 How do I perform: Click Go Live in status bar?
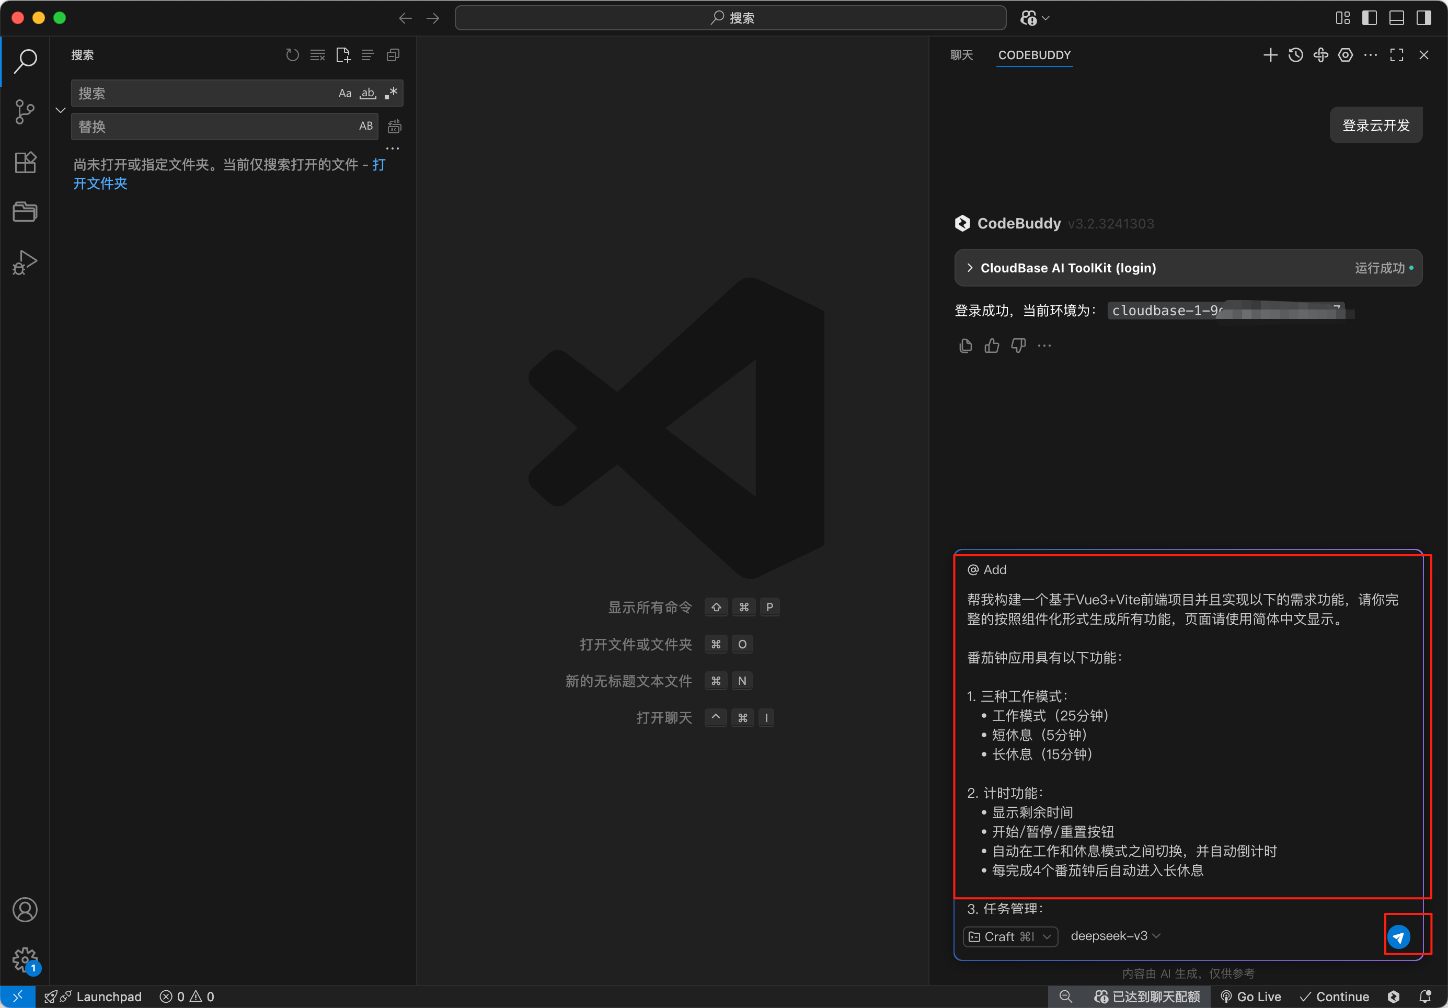[1250, 996]
